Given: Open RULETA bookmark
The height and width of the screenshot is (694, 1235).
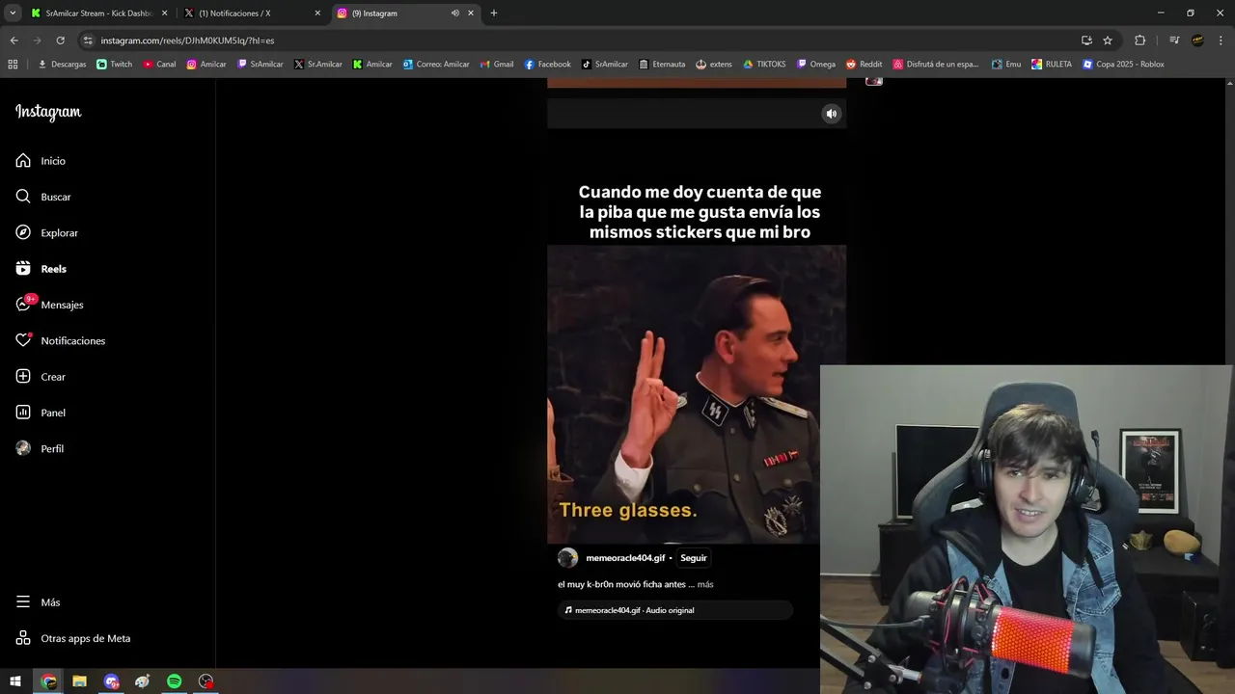Looking at the screenshot, I should point(1052,65).
